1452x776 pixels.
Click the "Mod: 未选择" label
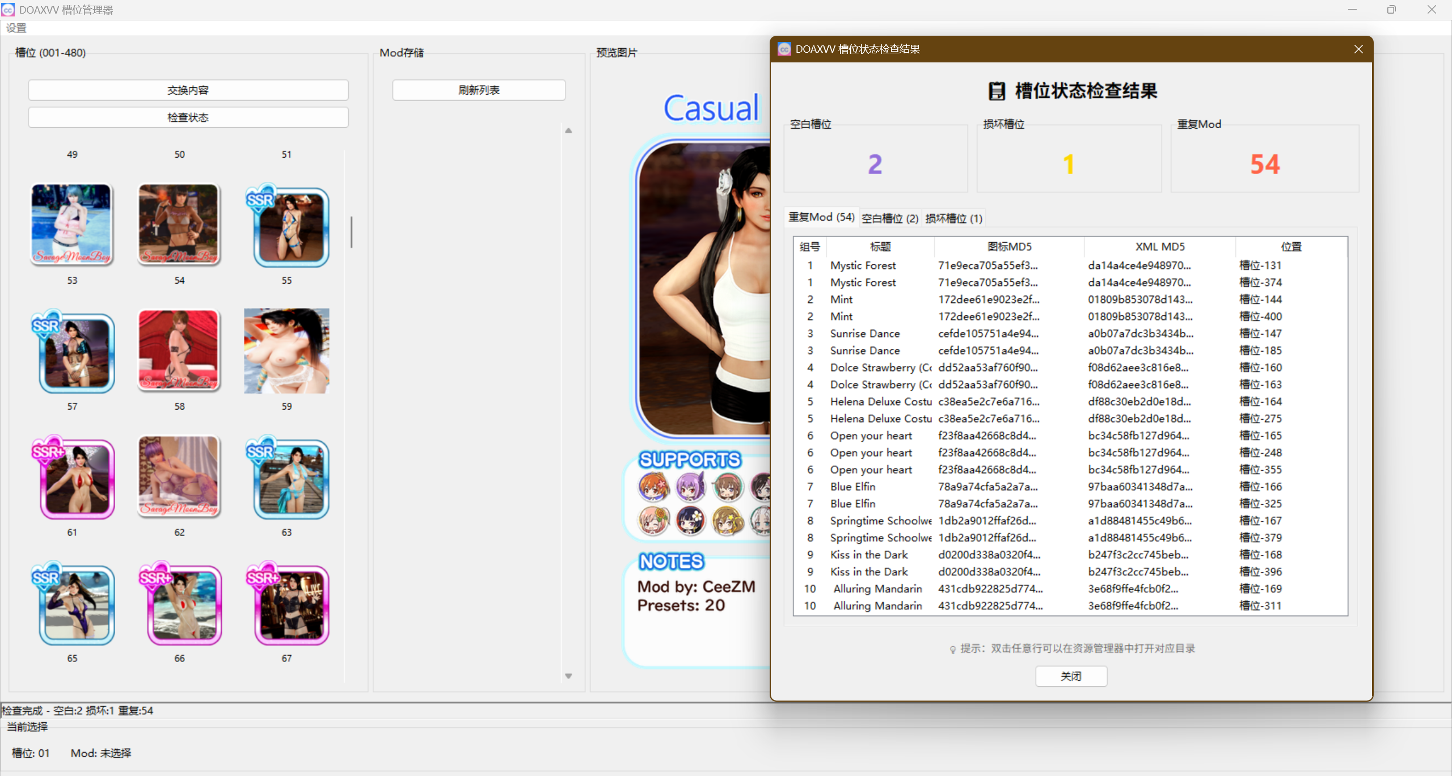pyautogui.click(x=101, y=753)
